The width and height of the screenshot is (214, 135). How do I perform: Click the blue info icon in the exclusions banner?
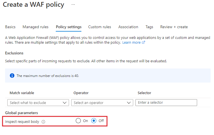click(12, 76)
